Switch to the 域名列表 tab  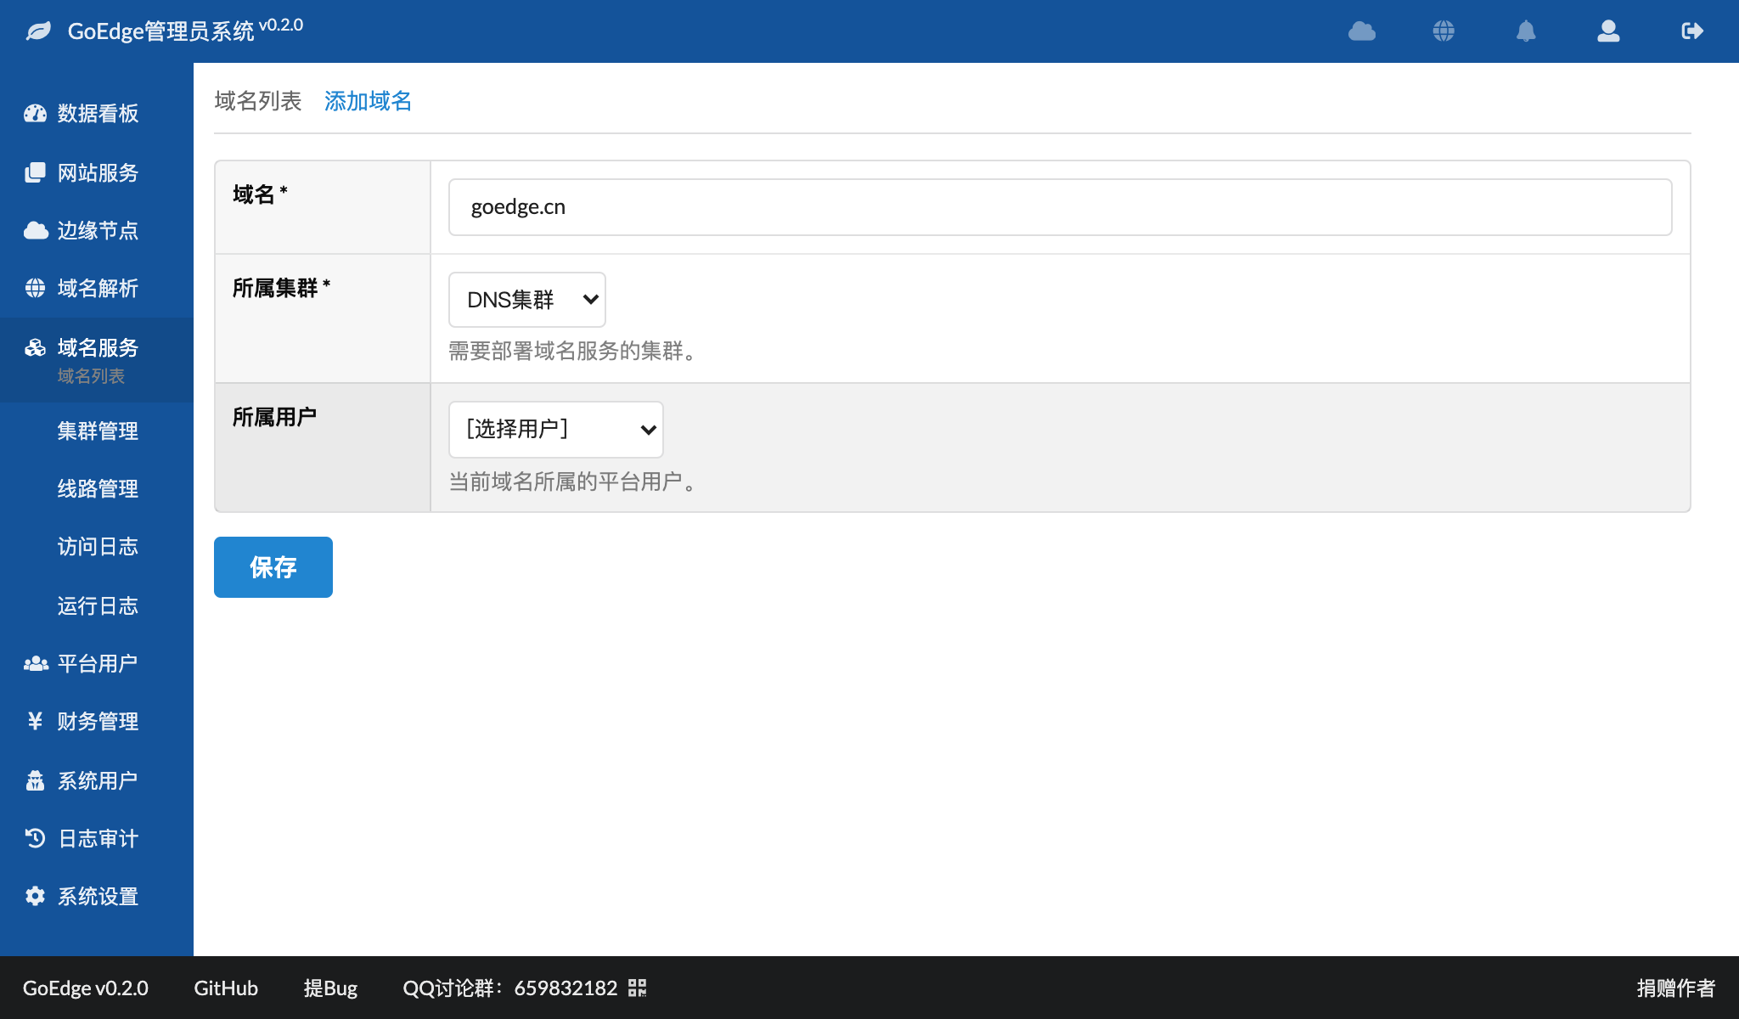[x=259, y=101]
